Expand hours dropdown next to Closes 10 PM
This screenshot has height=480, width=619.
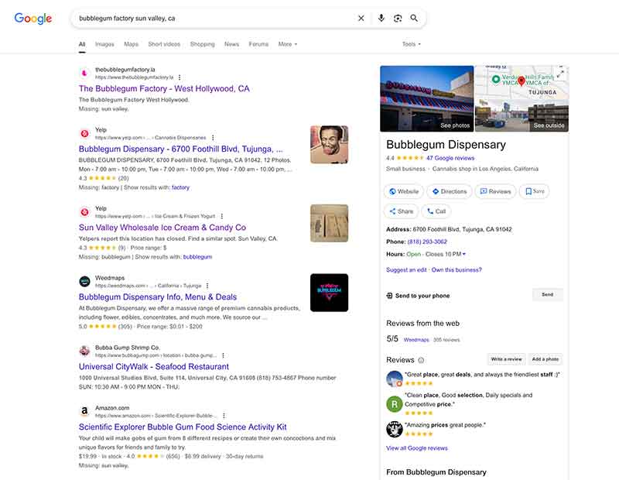tap(464, 255)
